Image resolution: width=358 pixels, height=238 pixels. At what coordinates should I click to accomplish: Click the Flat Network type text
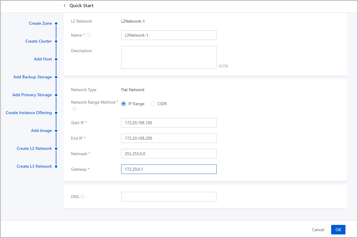point(133,90)
